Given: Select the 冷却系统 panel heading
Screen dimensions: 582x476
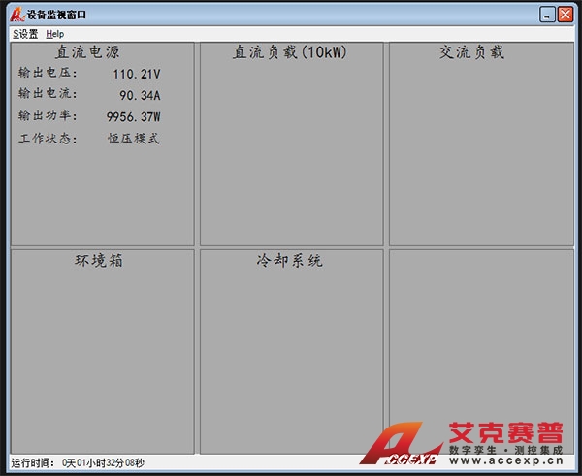Looking at the screenshot, I should [289, 261].
